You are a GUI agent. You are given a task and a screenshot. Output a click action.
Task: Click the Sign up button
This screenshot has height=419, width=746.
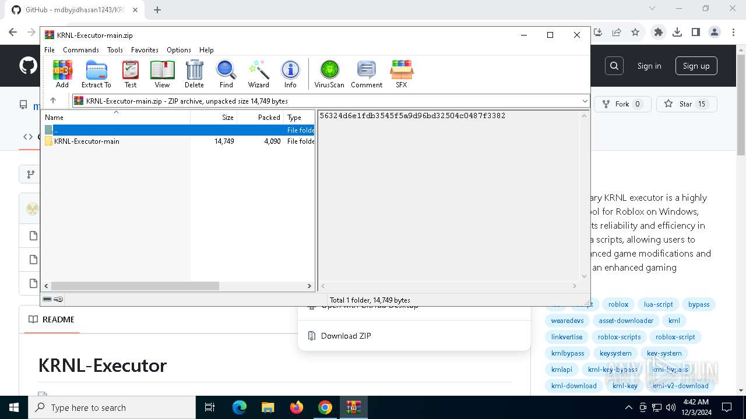[x=696, y=66]
